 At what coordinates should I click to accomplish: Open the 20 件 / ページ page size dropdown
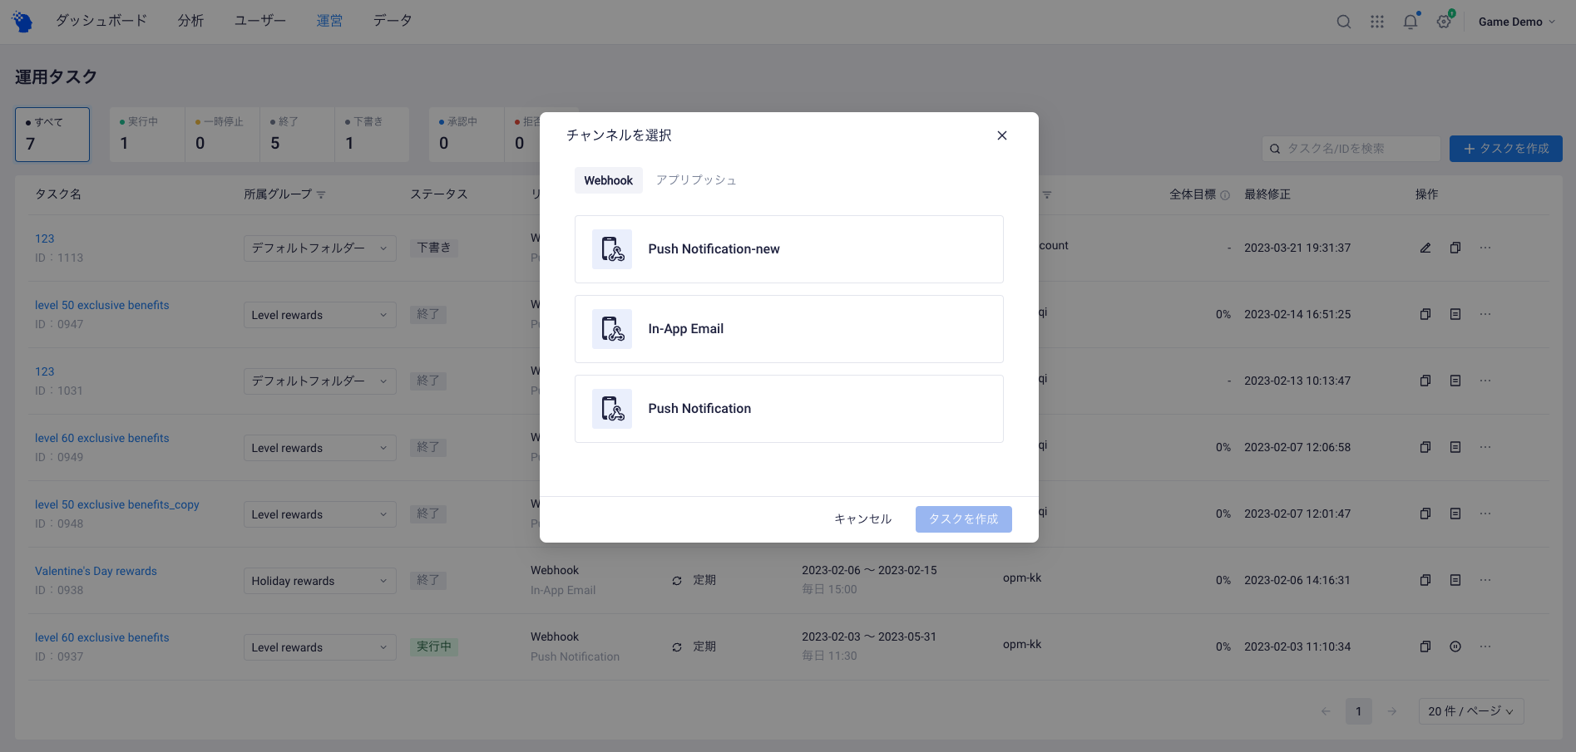(1470, 711)
